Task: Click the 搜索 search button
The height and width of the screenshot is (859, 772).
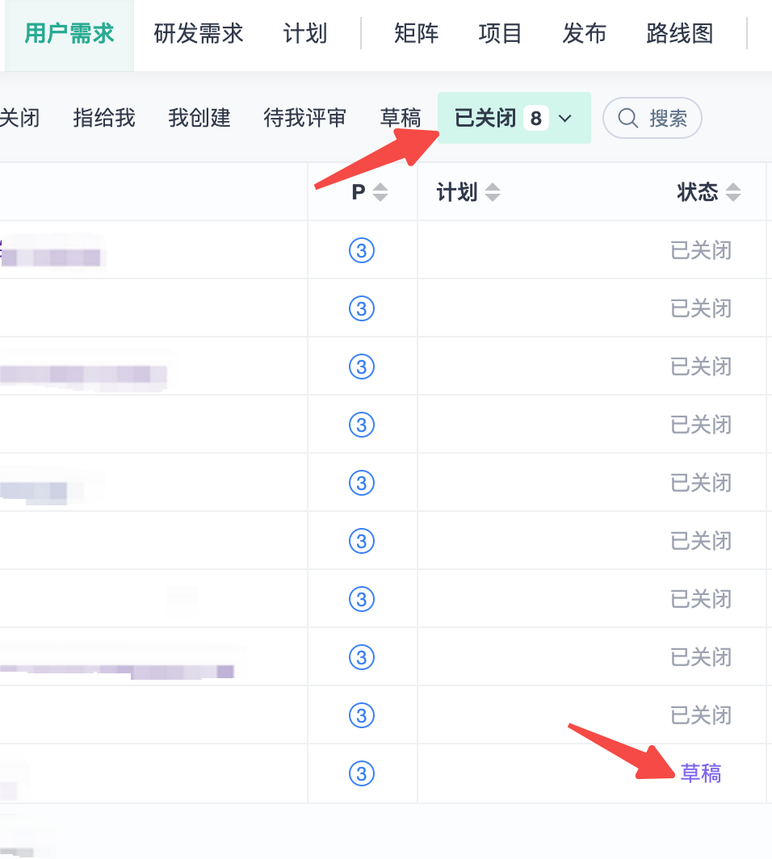Action: point(652,118)
